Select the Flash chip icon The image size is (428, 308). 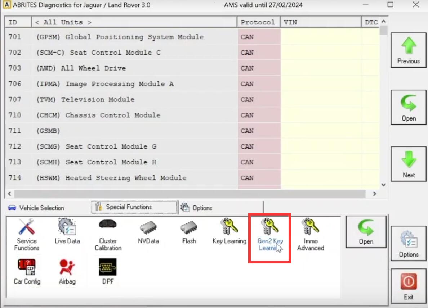click(189, 232)
